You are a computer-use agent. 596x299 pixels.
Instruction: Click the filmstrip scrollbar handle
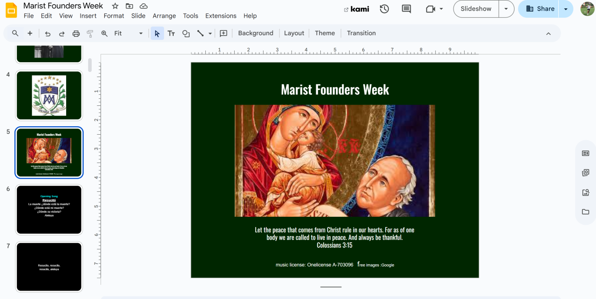[x=90, y=65]
